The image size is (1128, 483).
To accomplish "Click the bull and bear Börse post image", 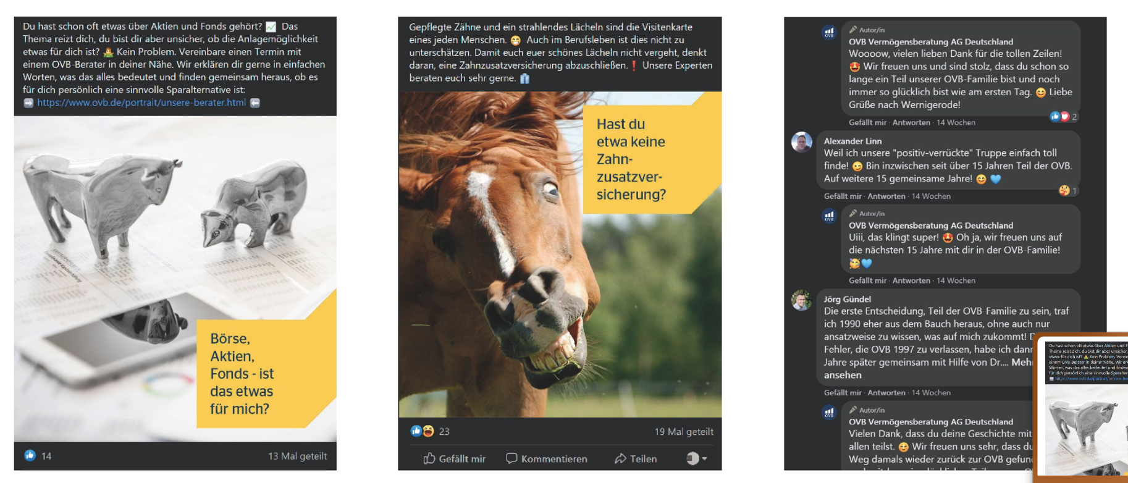I will pyautogui.click(x=175, y=279).
